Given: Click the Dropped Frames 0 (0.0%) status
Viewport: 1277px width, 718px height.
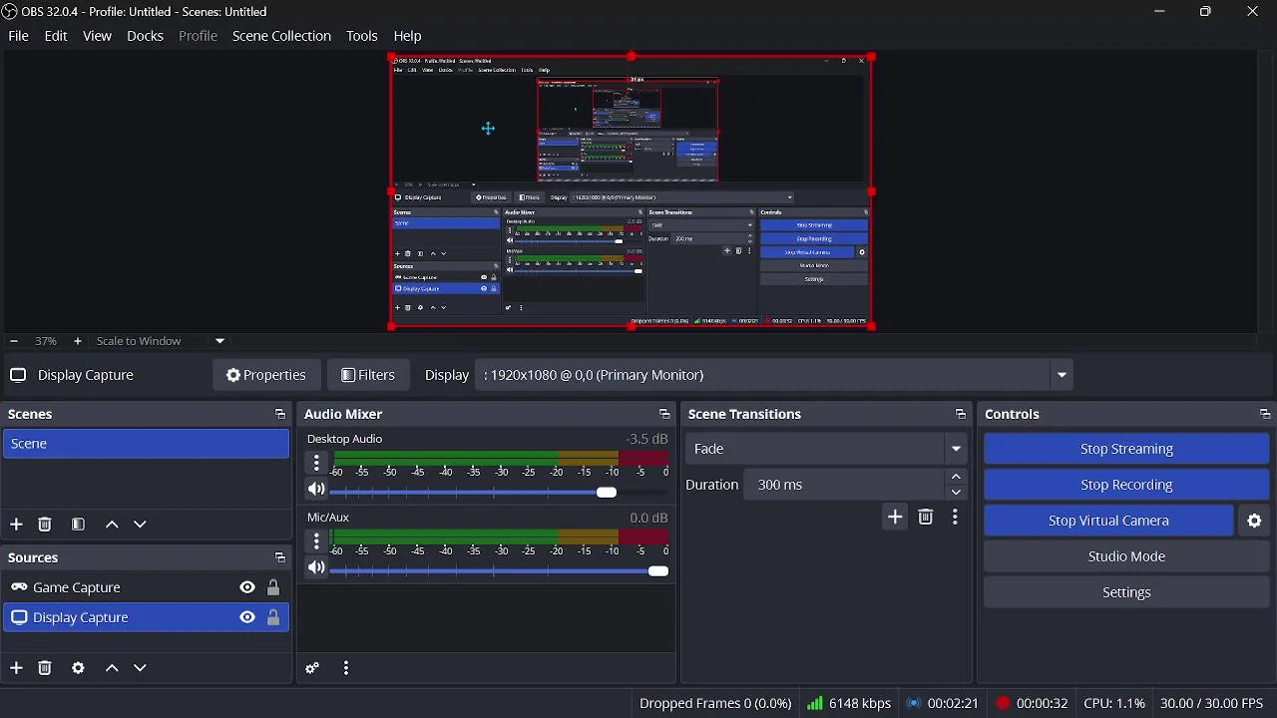Looking at the screenshot, I should point(715,703).
